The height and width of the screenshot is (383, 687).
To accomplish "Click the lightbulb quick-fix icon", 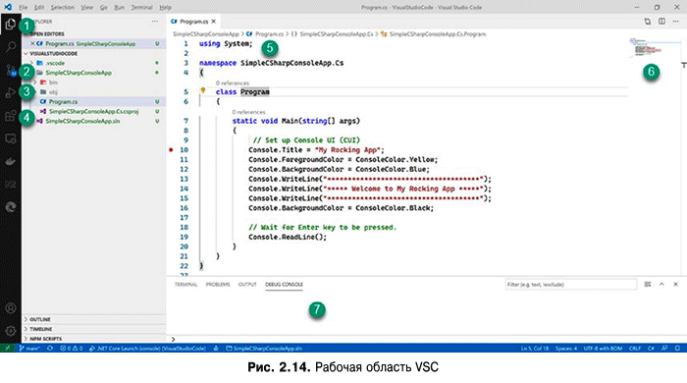I will pos(203,90).
